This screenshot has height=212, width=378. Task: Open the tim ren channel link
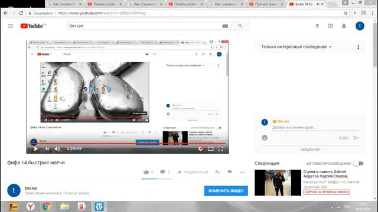(31, 188)
